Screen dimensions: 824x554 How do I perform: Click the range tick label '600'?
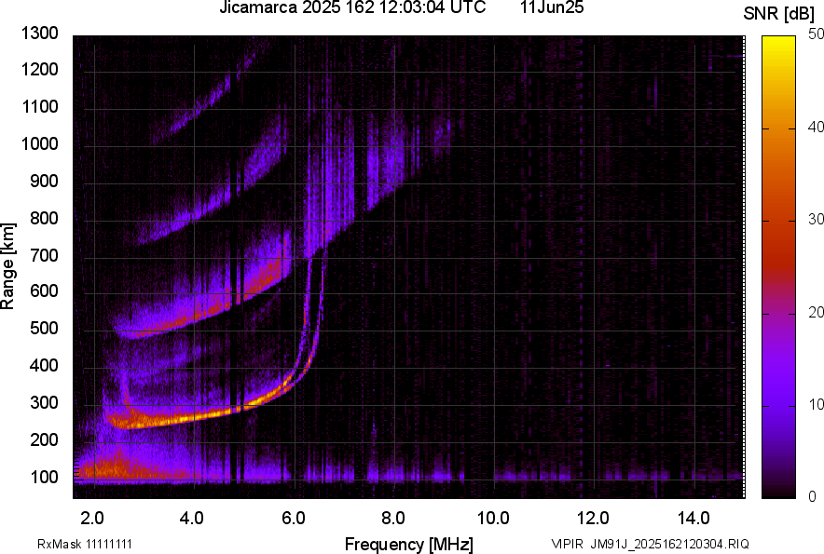coord(44,291)
